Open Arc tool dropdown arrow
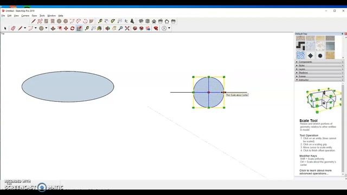Image resolution: width=347 pixels, height=195 pixels. pyautogui.click(x=35, y=28)
